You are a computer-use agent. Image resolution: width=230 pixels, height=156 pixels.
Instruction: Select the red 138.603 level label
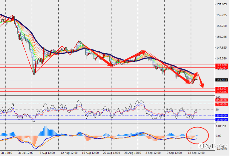[222, 89]
